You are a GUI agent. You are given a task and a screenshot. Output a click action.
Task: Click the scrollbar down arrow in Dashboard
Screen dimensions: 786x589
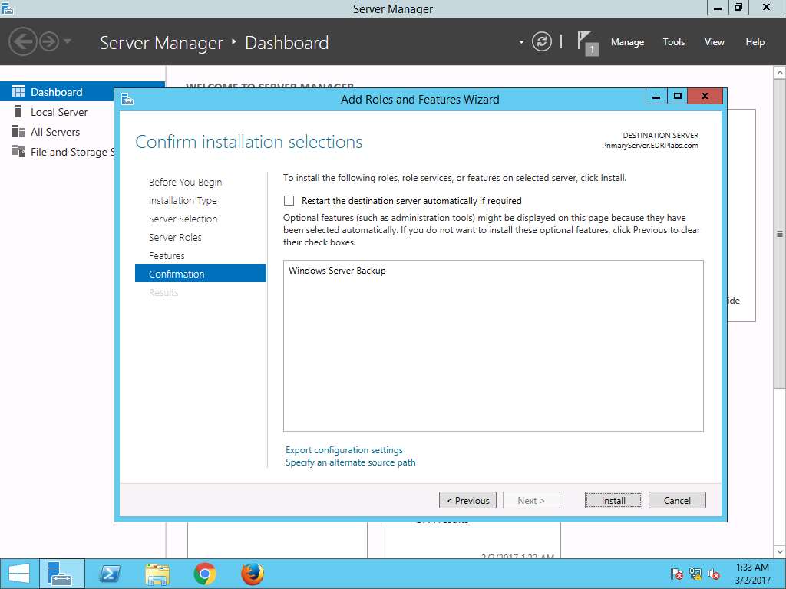pyautogui.click(x=780, y=551)
